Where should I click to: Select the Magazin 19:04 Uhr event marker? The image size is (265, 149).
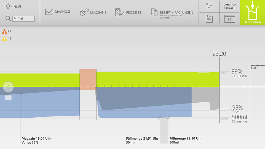(20, 94)
